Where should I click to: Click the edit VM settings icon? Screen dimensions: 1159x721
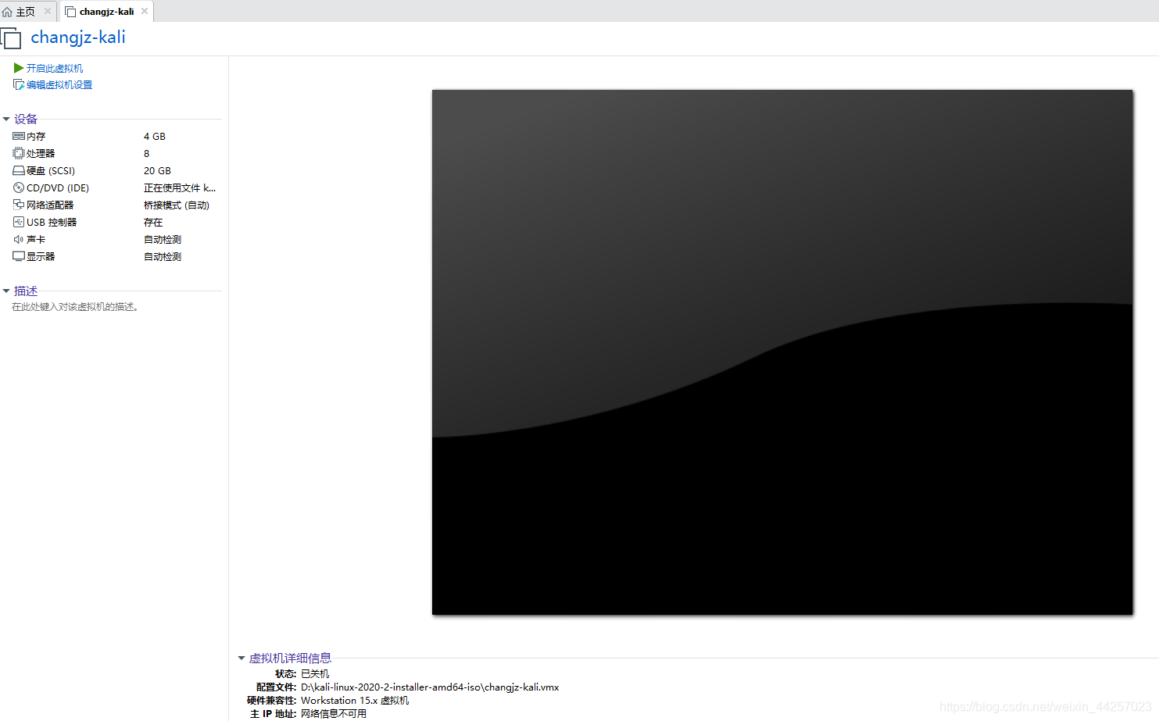point(19,84)
